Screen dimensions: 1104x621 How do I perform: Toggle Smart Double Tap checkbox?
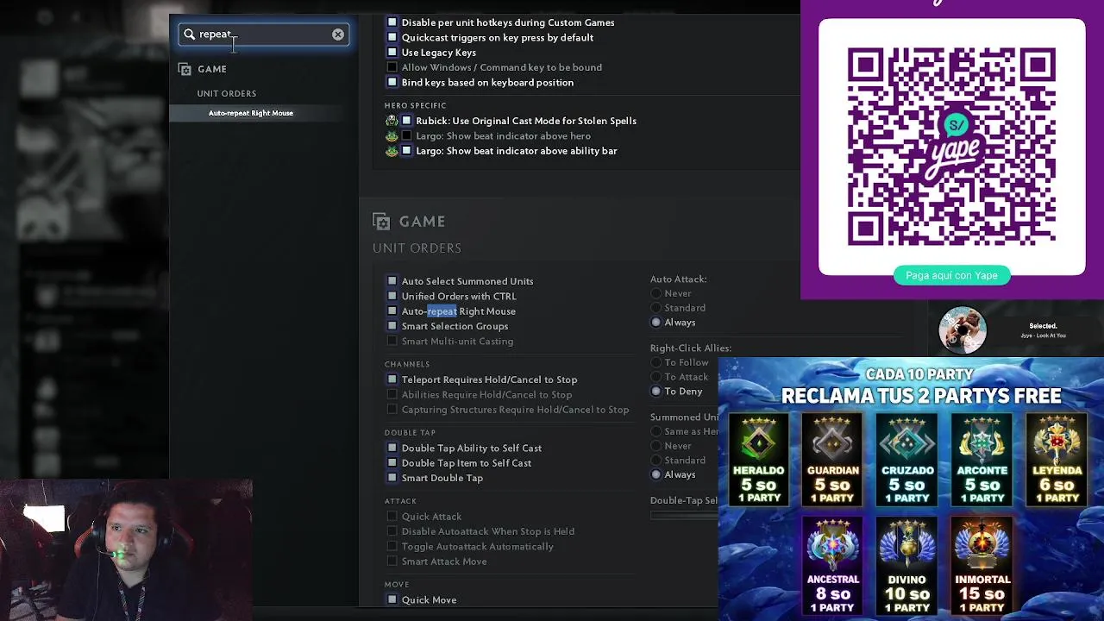coord(392,478)
